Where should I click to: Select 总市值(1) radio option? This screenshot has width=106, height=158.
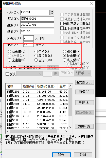click(x=9, y=52)
